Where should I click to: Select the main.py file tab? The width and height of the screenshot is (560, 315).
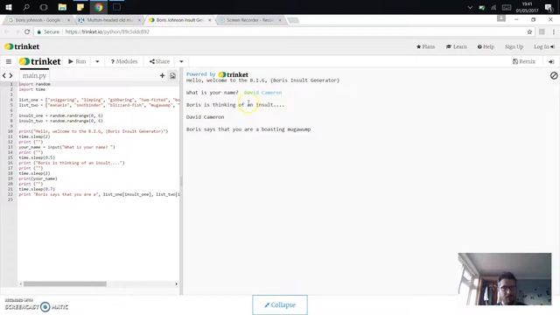[x=34, y=75]
